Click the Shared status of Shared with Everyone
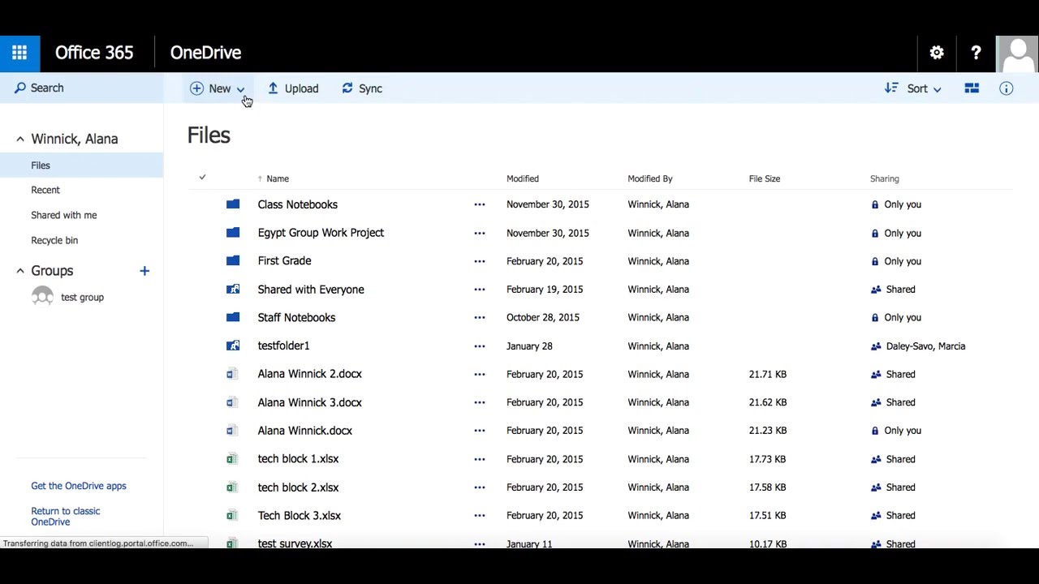Viewport: 1039px width, 584px height. (x=900, y=290)
